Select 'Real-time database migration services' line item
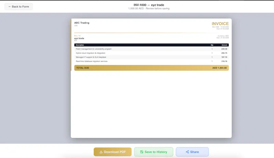The image size is (274, 158). [x=91, y=61]
